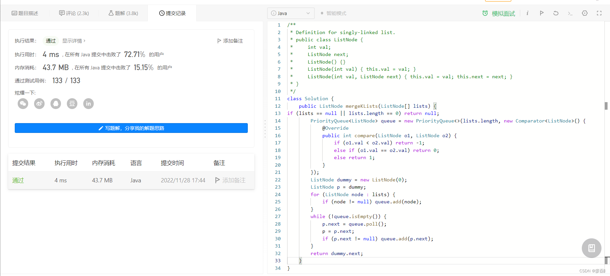Enter fullscreen editor mode icon
The width and height of the screenshot is (610, 276).
[599, 13]
